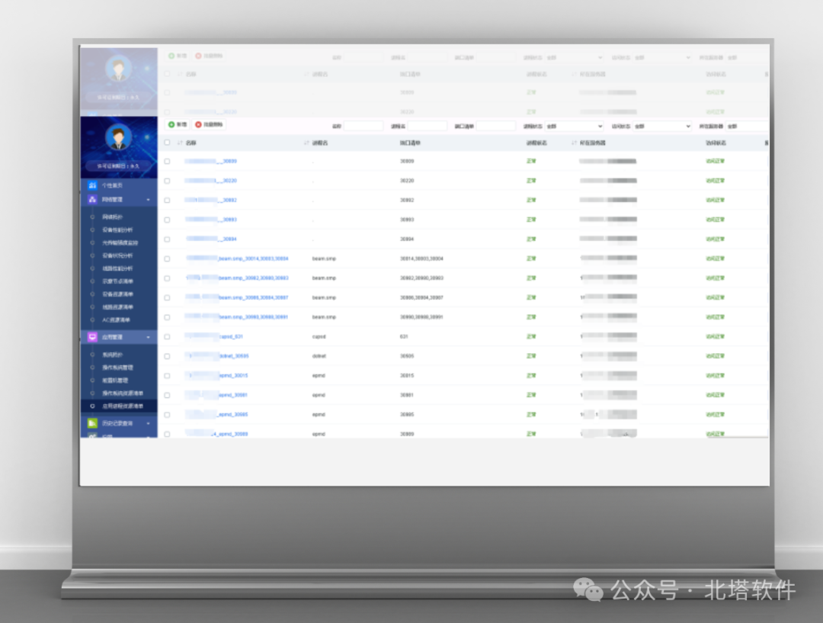Screen dimensions: 823x623
Task: Tick the checkbox for the epmd_30015 row
Action: 167,376
